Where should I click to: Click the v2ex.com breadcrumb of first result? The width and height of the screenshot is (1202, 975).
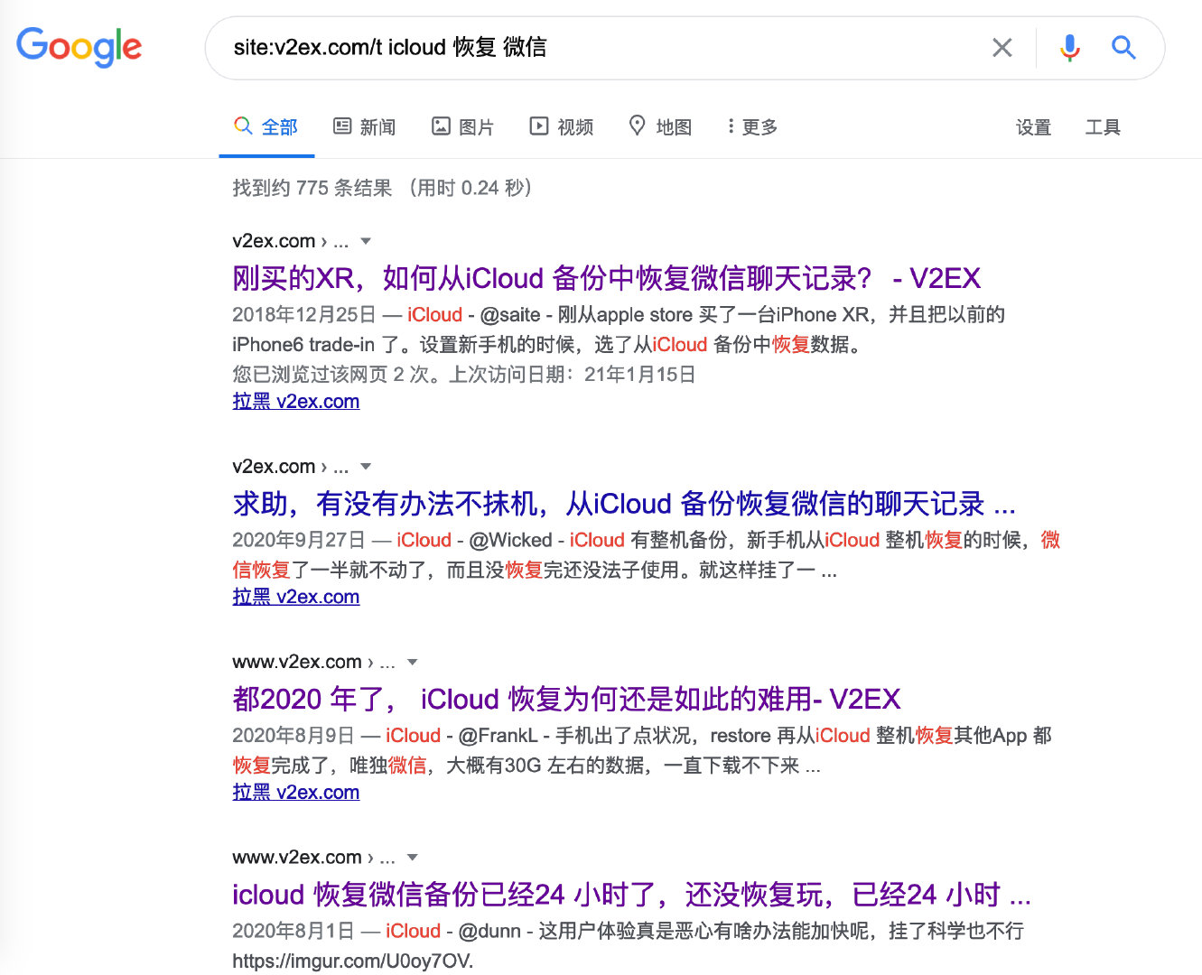[290, 241]
